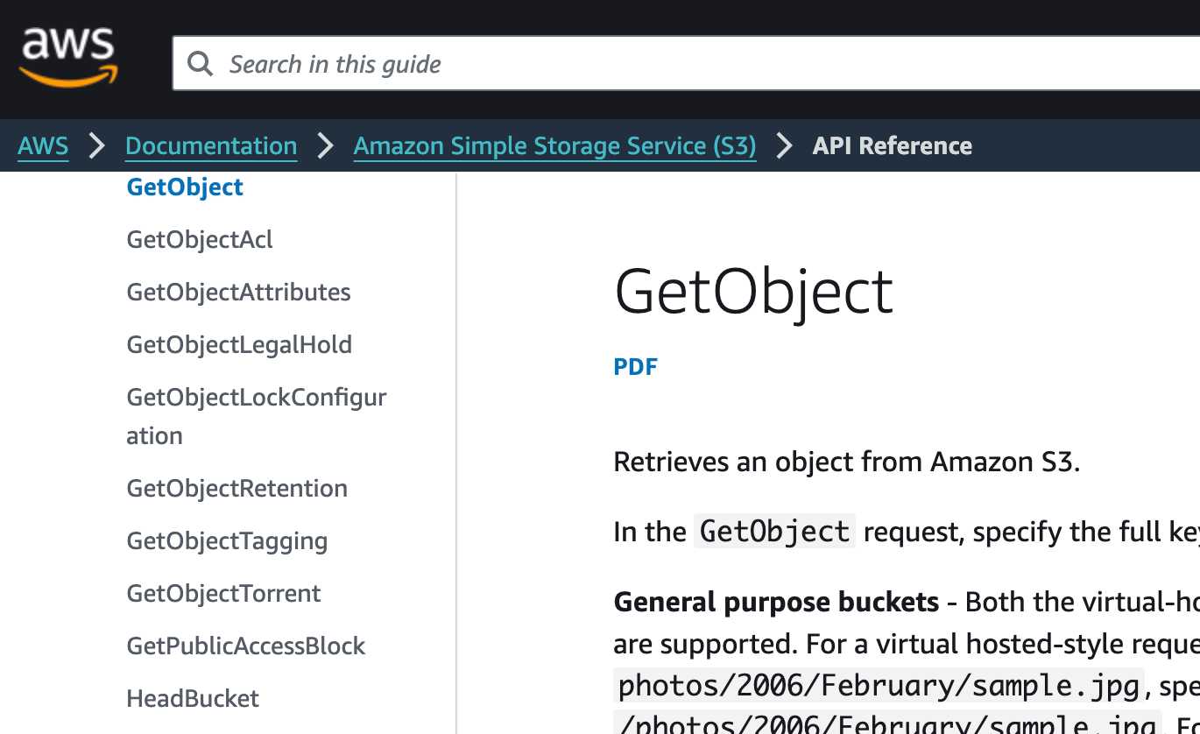This screenshot has width=1200, height=734.
Task: Click GetObjectTorrent in the sidebar
Action: pos(223,593)
